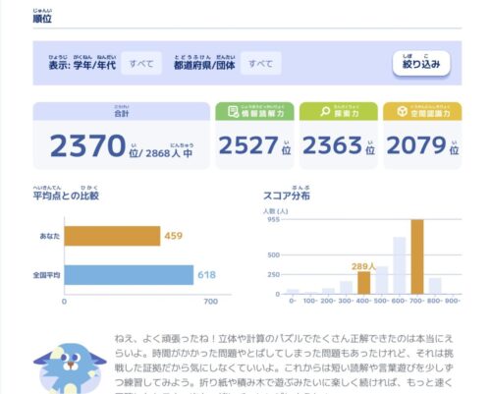The width and height of the screenshot is (491, 394).
Task: Click the 2363 rank value
Action: click(332, 145)
